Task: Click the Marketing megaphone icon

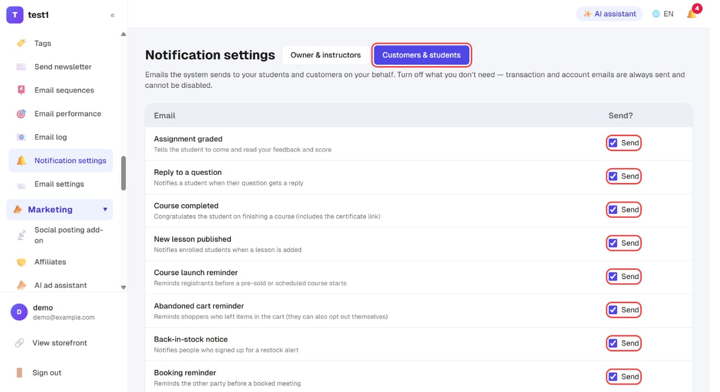Action: point(17,210)
